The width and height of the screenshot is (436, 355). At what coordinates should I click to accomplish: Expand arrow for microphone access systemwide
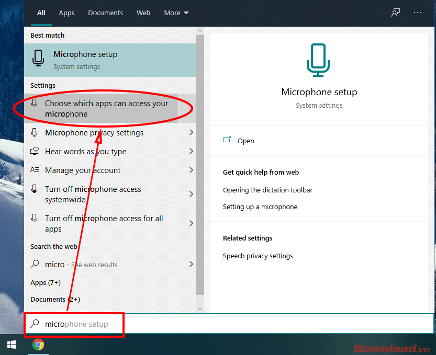192,194
